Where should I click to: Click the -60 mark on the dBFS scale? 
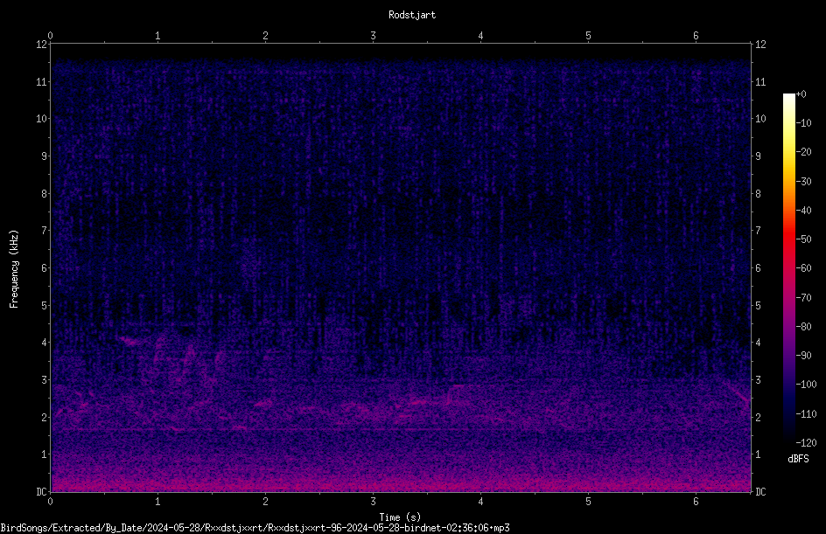[x=804, y=268]
